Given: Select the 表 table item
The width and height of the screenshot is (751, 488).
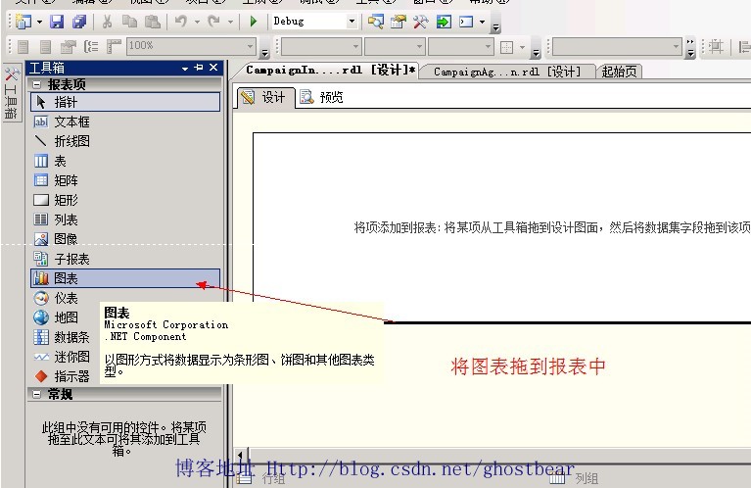Looking at the screenshot, I should (125, 161).
